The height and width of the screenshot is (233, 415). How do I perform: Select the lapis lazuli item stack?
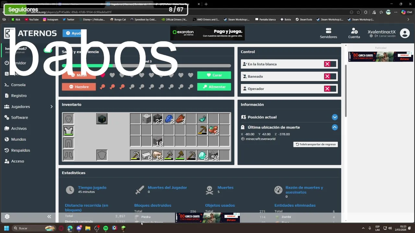(x=169, y=119)
